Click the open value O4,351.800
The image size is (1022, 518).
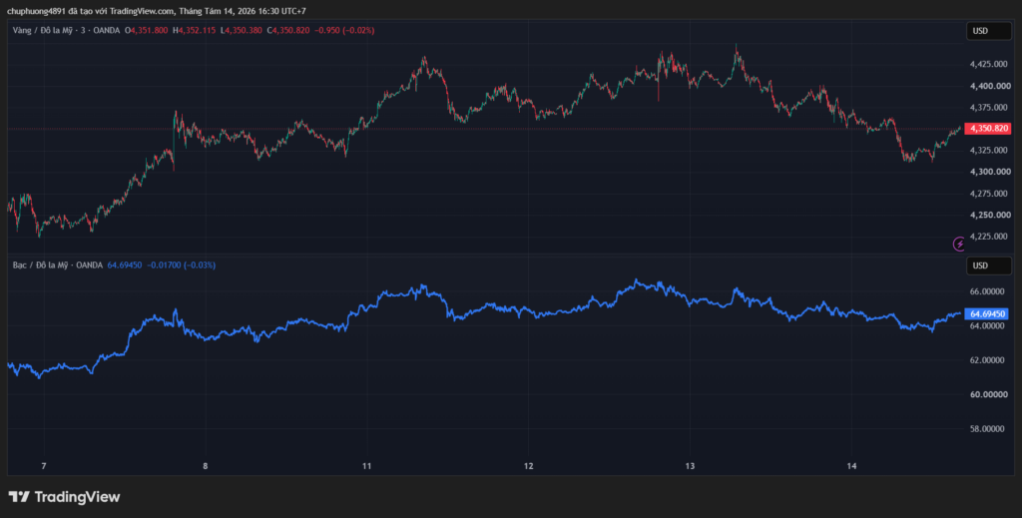coord(148,30)
